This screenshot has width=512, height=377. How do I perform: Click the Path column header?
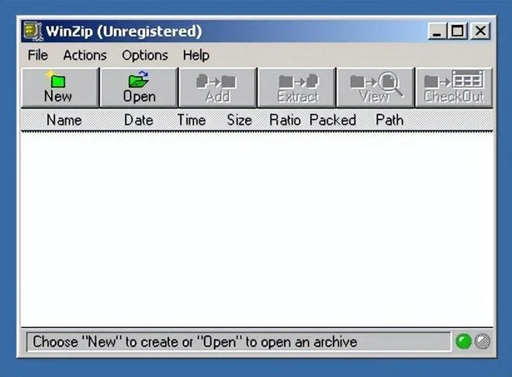coord(389,119)
